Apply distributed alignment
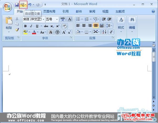Viewport: 158px width, 123px height. coord(102,26)
